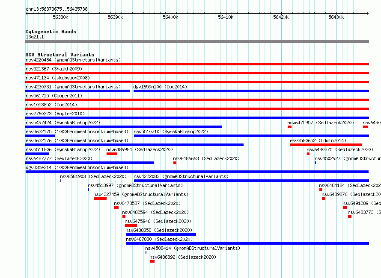Click the chr13:56373675..56435738 region text
The width and height of the screenshot is (381, 278).
[57, 9]
